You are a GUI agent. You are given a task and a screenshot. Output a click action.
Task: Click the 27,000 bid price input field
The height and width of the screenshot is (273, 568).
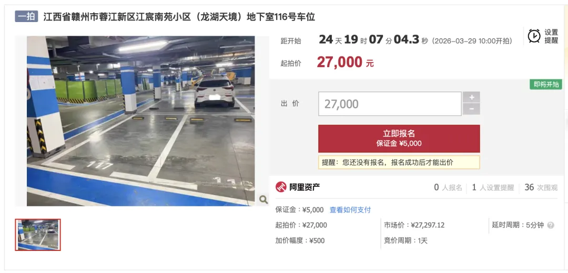(390, 104)
